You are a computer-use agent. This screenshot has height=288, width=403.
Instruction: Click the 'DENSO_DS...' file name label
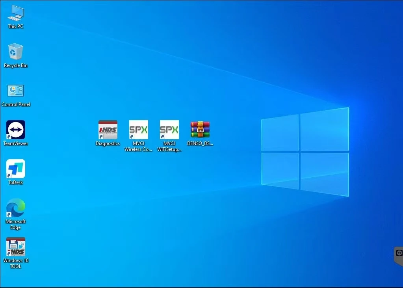point(200,144)
